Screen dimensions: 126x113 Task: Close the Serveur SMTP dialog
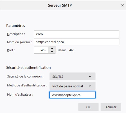[123, 5]
